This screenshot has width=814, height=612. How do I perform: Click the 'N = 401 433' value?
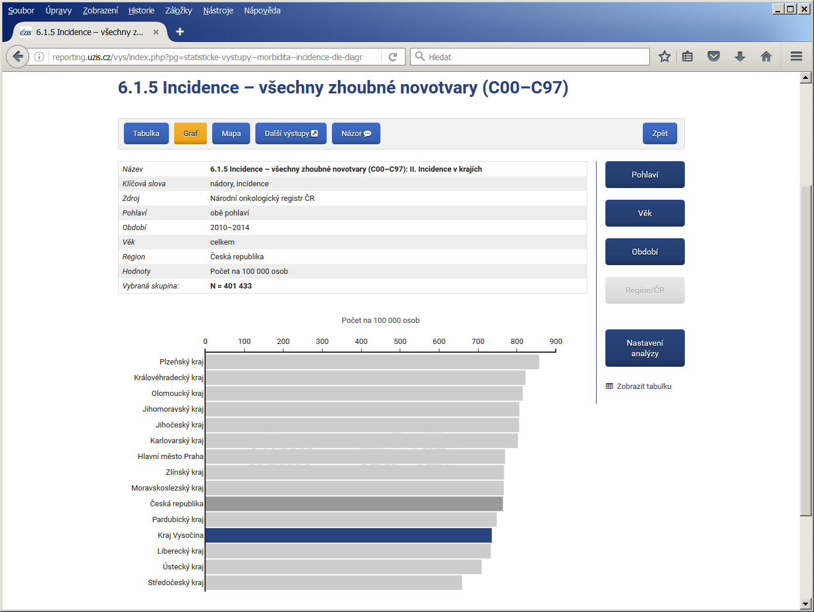(x=231, y=286)
